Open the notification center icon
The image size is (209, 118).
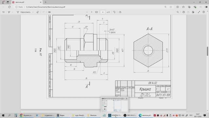[205, 115]
